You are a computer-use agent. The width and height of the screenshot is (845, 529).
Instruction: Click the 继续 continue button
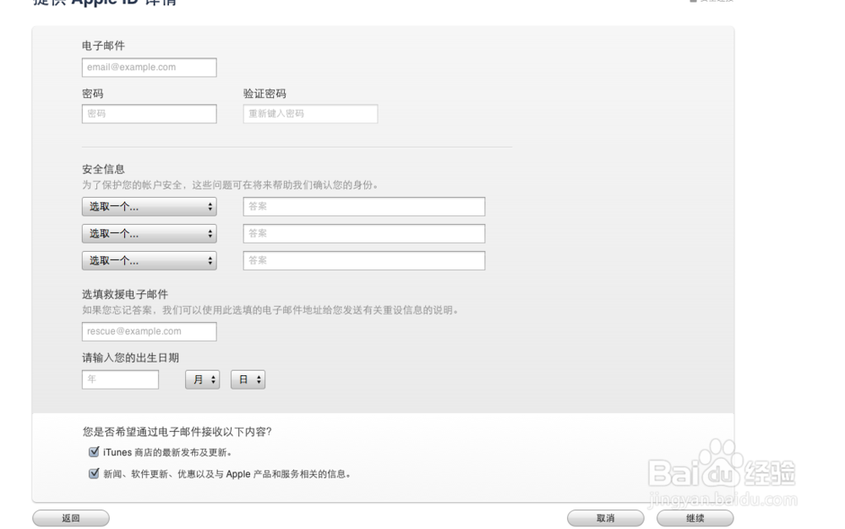click(695, 518)
